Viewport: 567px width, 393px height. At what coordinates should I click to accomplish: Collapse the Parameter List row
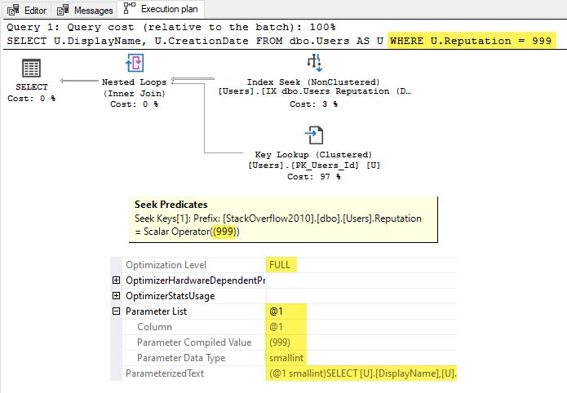[116, 311]
